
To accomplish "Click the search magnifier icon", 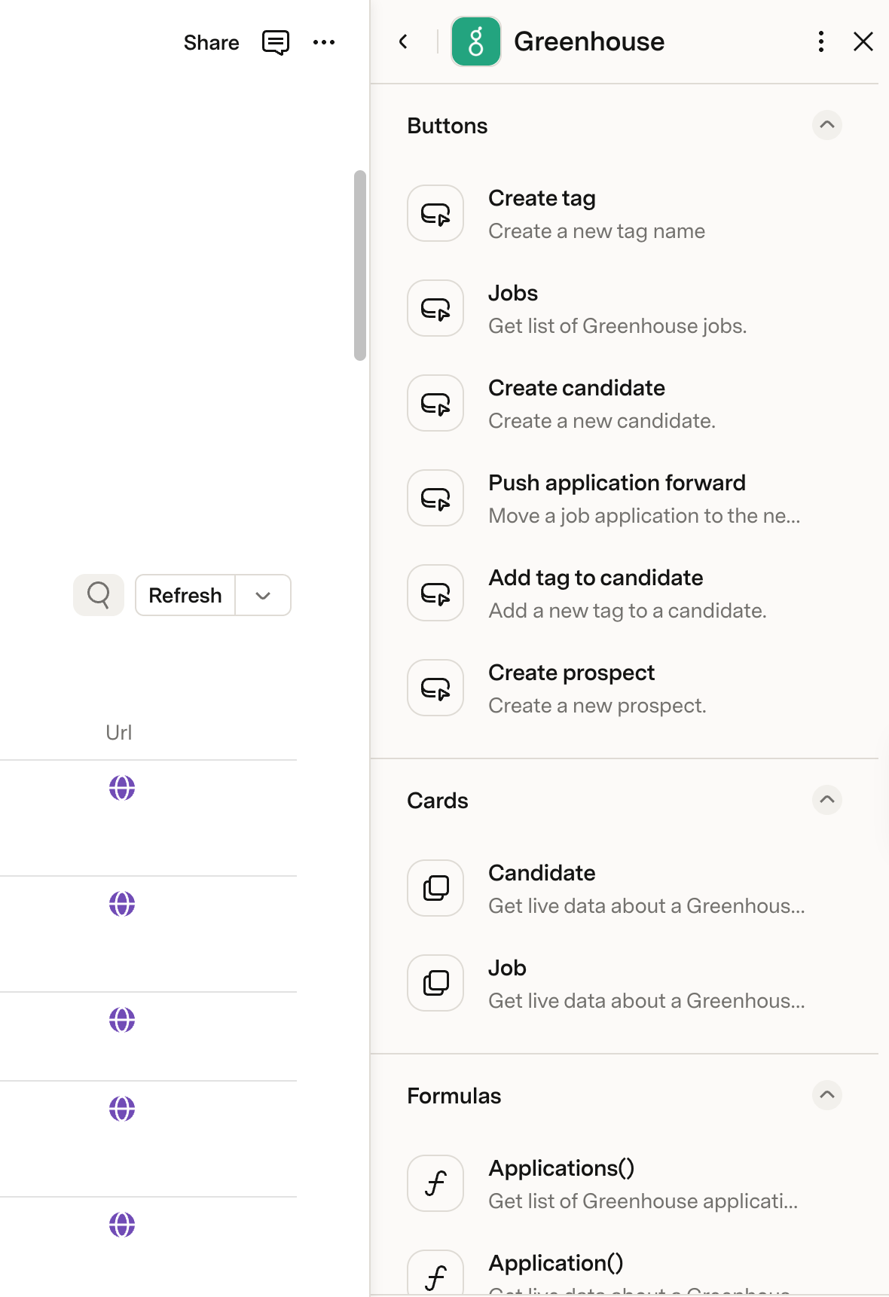I will click(99, 595).
